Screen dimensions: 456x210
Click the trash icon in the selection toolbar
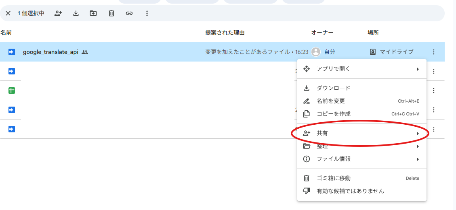click(111, 13)
